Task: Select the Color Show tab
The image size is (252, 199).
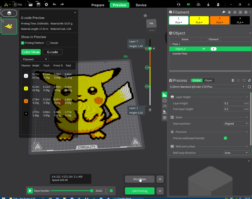Action: point(31,52)
